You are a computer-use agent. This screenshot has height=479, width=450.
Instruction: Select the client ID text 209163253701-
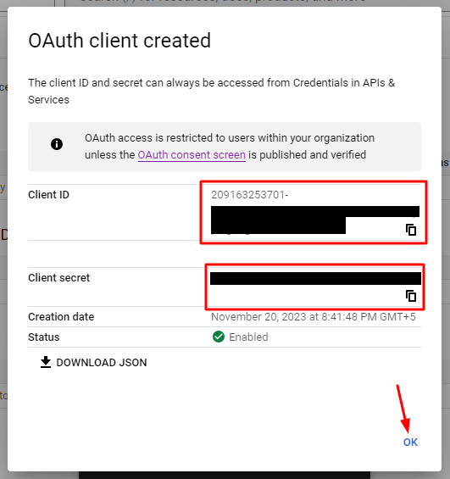(250, 195)
